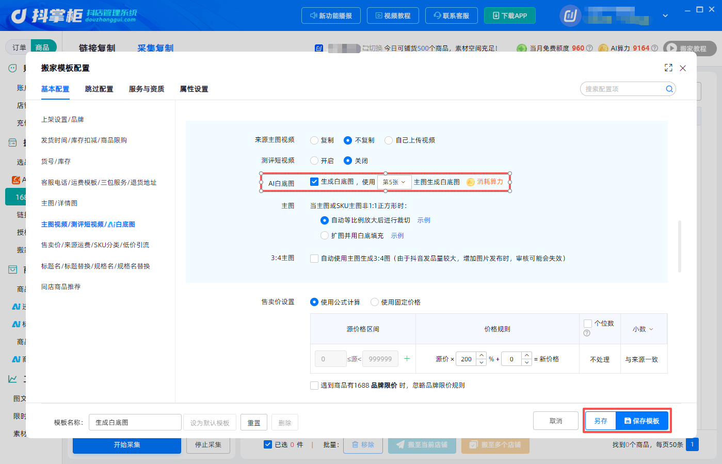
Task: Go to 货号/库存 section
Action: (56, 162)
